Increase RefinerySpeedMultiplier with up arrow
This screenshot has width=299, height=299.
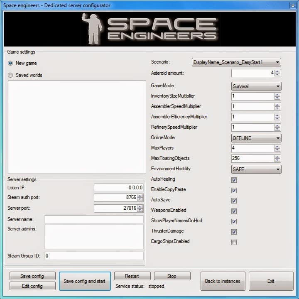277,126
